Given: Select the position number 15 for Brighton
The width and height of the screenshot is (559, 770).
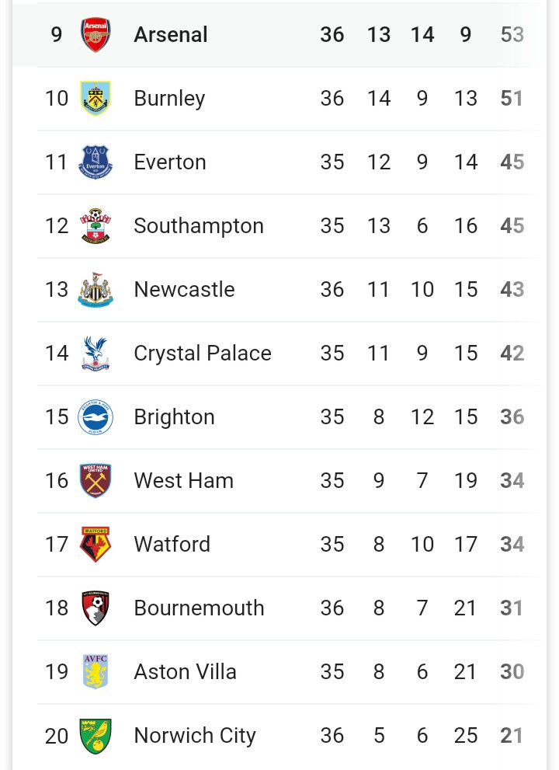Looking at the screenshot, I should pos(57,417).
